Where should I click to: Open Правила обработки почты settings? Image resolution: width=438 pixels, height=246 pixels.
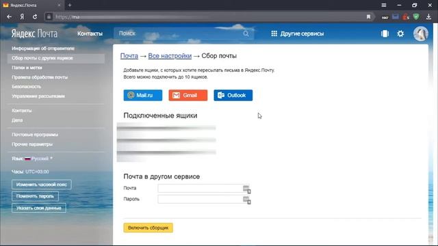(x=40, y=77)
